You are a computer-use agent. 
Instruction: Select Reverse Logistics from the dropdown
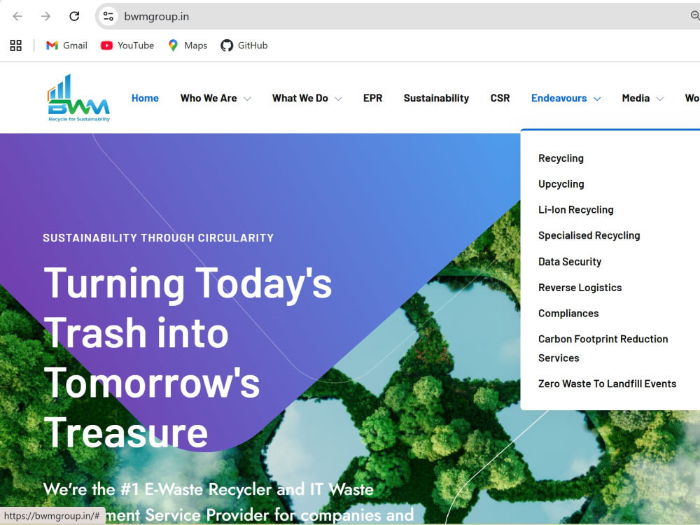[x=580, y=288]
